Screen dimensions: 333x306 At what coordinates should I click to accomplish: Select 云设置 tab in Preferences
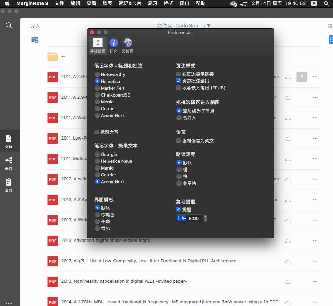[127, 45]
